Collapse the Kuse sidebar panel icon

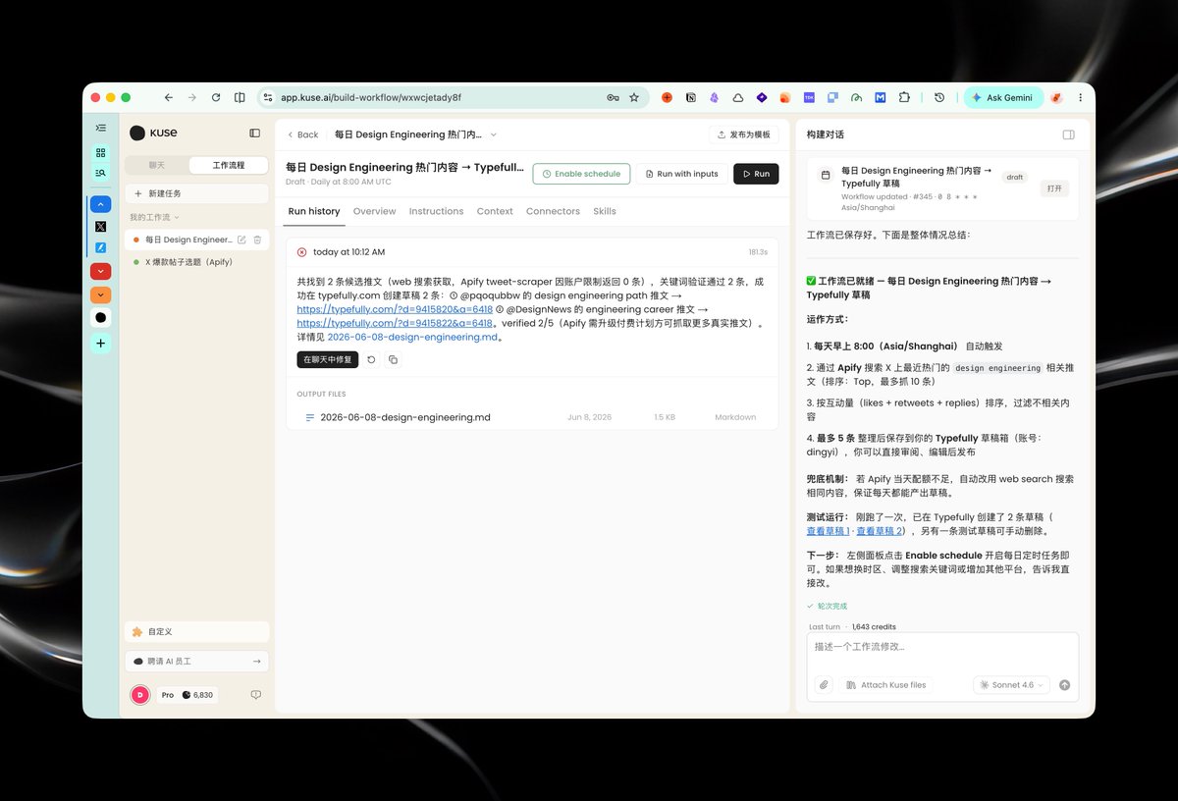pyautogui.click(x=255, y=133)
